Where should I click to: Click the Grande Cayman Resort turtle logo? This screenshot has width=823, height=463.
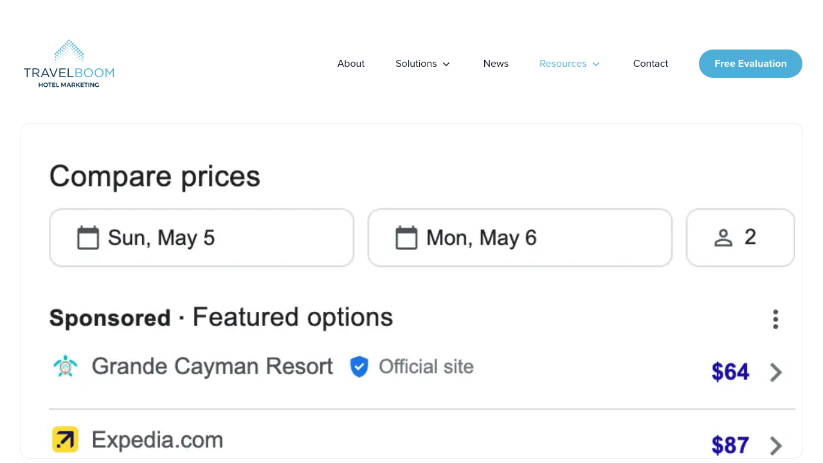(x=65, y=367)
